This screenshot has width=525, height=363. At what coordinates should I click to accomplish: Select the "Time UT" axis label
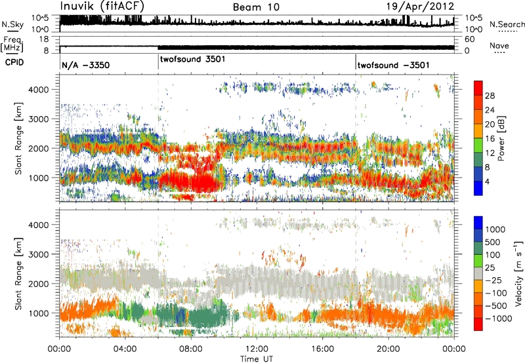[x=257, y=359]
